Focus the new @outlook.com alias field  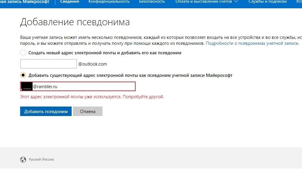coord(49,64)
